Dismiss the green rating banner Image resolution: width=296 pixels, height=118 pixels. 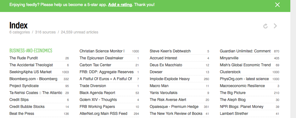point(277,5)
